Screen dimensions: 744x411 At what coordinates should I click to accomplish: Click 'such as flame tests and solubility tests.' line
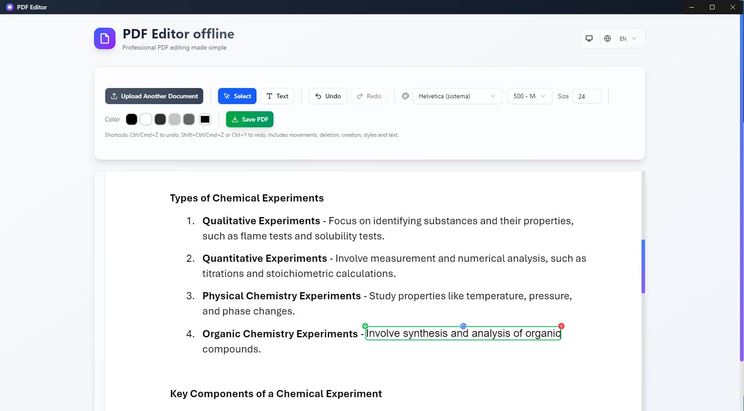[293, 236]
